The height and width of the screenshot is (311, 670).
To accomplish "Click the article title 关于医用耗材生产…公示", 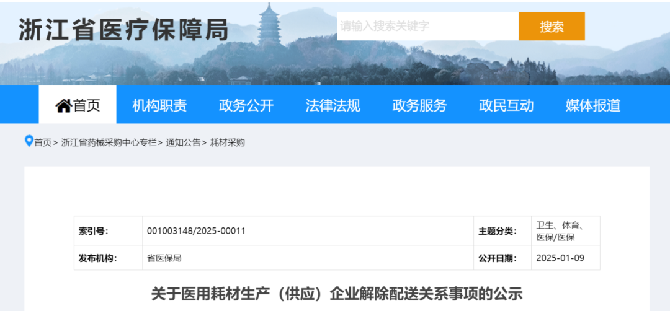I will click(x=337, y=294).
